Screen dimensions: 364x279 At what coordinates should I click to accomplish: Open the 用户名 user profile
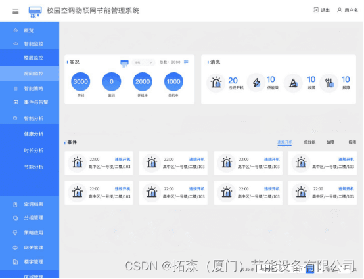coord(348,10)
